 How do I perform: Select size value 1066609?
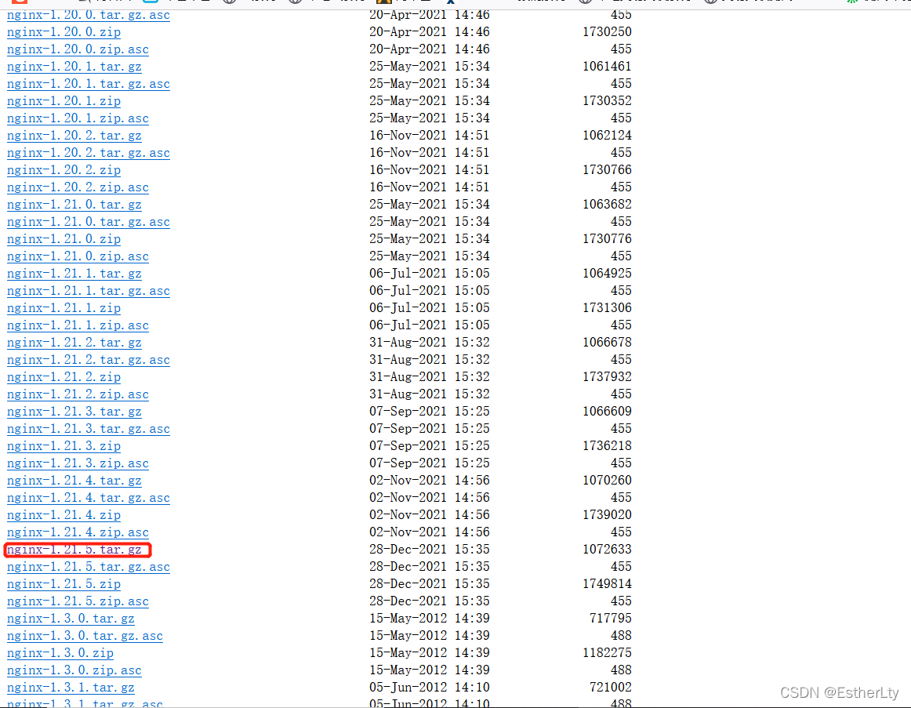coord(607,411)
